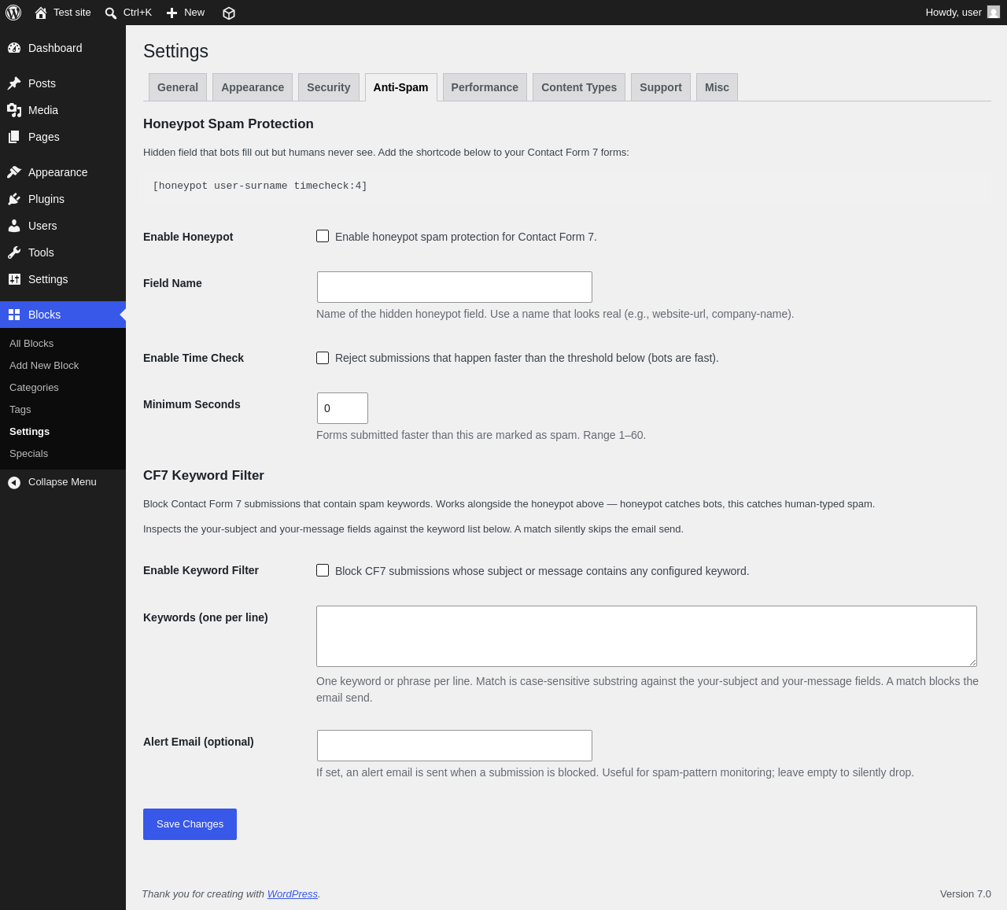Click the Save Changes button
1007x910 pixels.
190,824
